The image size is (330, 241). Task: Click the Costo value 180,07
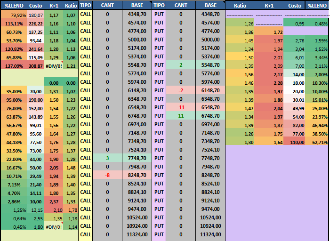[35, 15]
